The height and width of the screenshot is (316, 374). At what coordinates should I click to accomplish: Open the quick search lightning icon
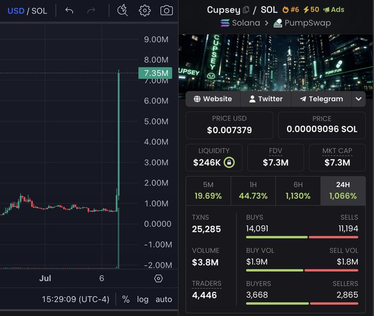coord(123,10)
